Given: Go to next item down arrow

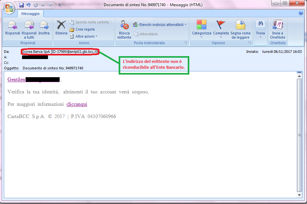Looking at the screenshot, I should coord(50,5).
